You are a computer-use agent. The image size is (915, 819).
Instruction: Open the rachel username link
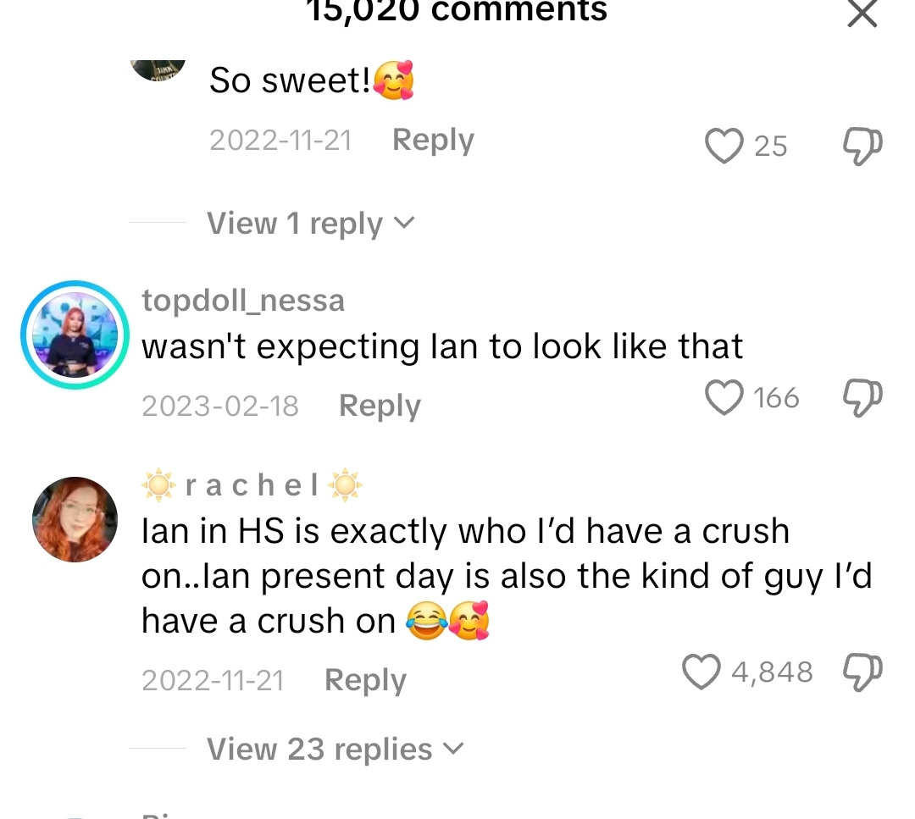pyautogui.click(x=252, y=484)
